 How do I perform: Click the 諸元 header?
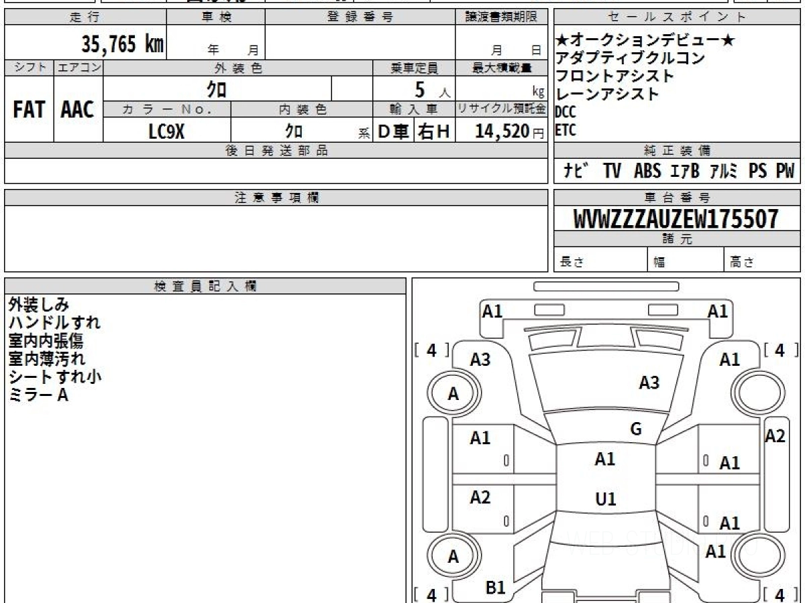pos(677,239)
